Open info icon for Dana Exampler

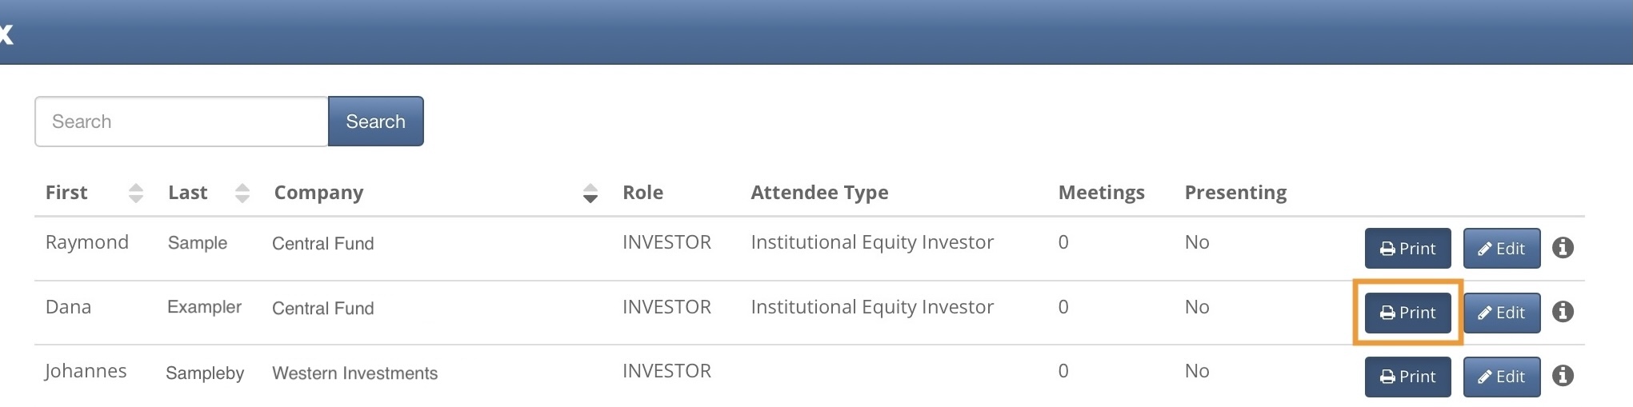coord(1563,312)
